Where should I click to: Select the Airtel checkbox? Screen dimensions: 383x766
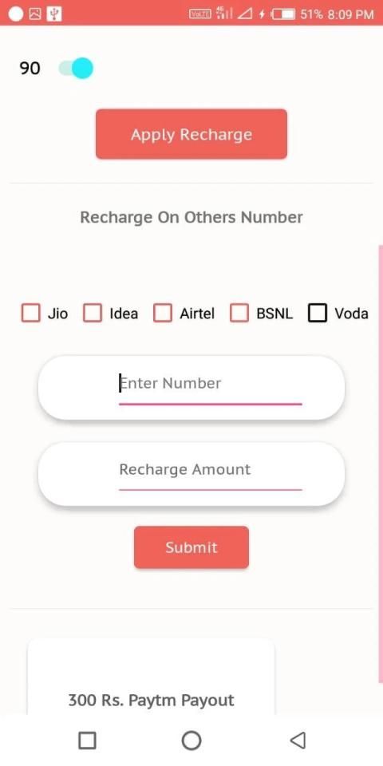coord(163,313)
